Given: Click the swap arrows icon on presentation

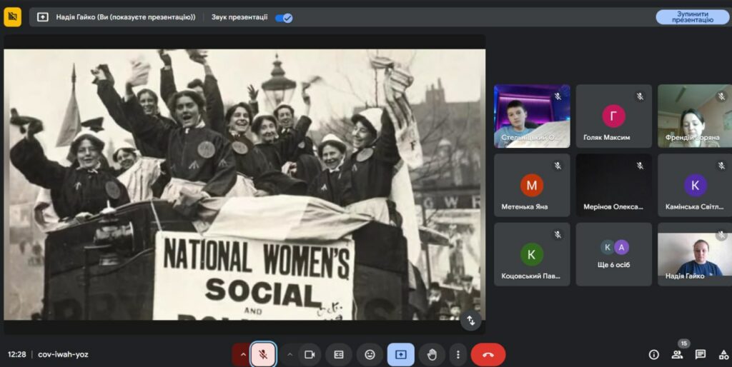Looking at the screenshot, I should 470,321.
